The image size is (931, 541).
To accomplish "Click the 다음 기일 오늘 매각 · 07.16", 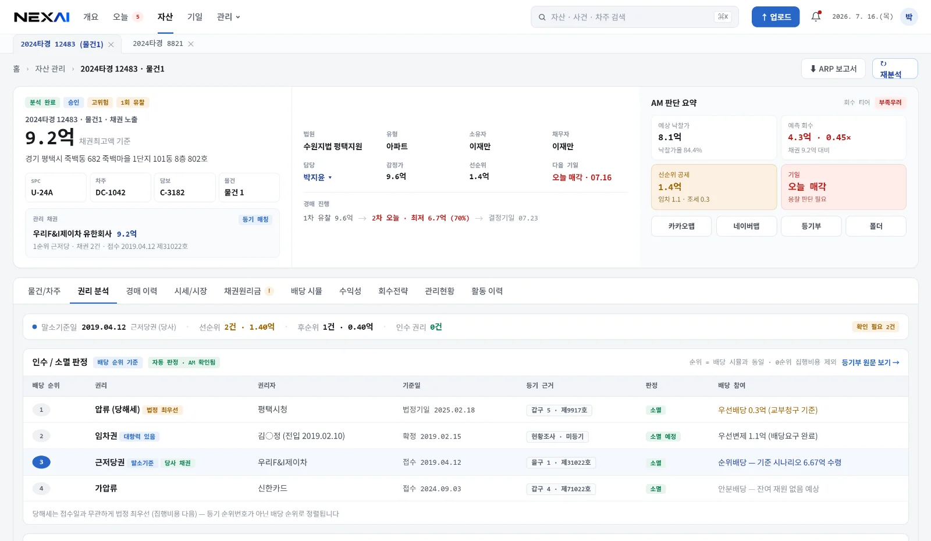I will tap(582, 177).
